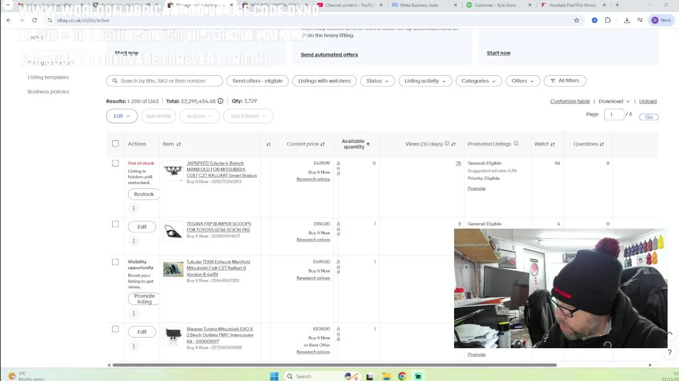Bookmark this page with the star icon
Viewport: 679px width, 381px height.
[577, 20]
